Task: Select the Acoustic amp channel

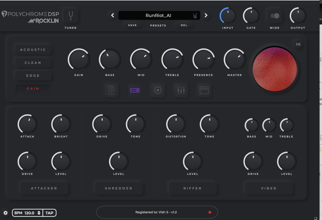Action: [33, 50]
